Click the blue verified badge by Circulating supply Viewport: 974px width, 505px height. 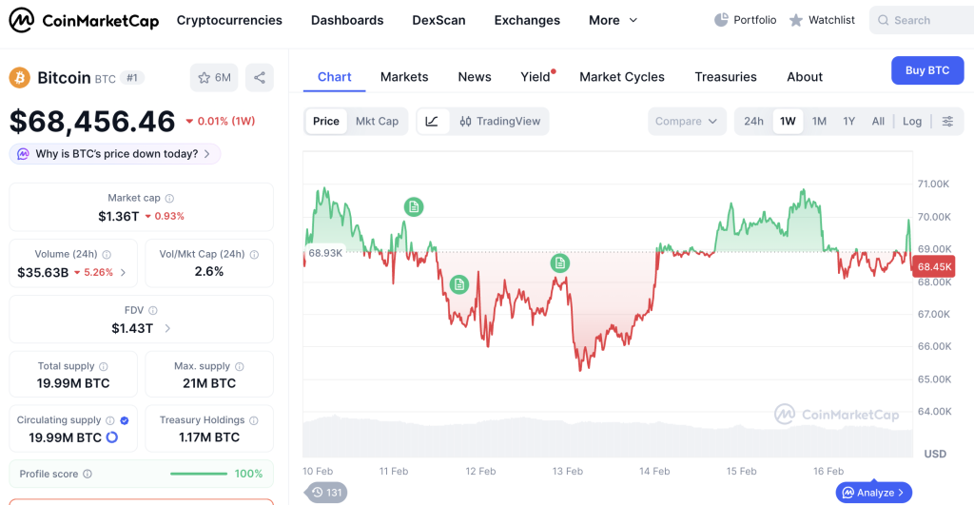[125, 420]
